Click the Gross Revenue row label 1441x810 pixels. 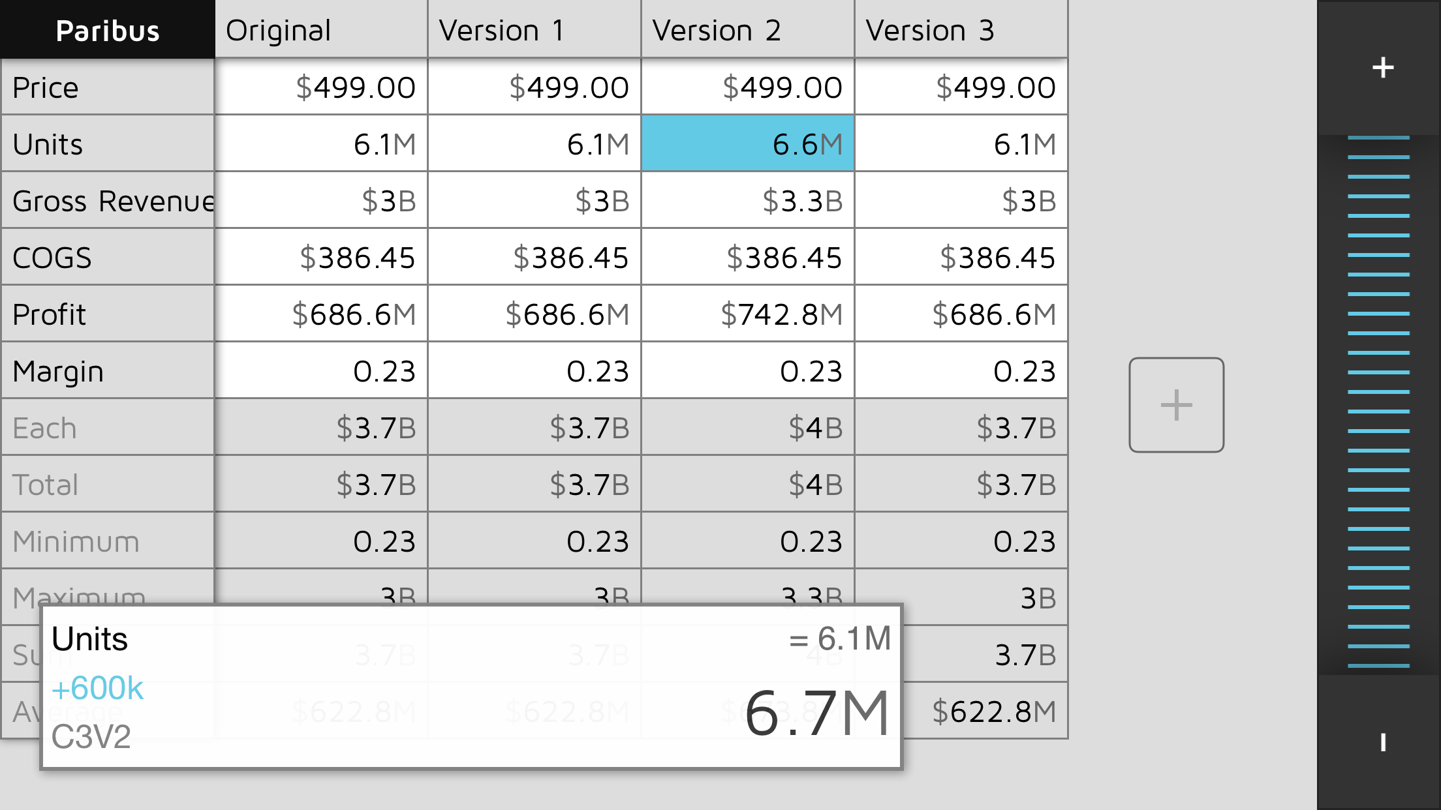coord(108,200)
